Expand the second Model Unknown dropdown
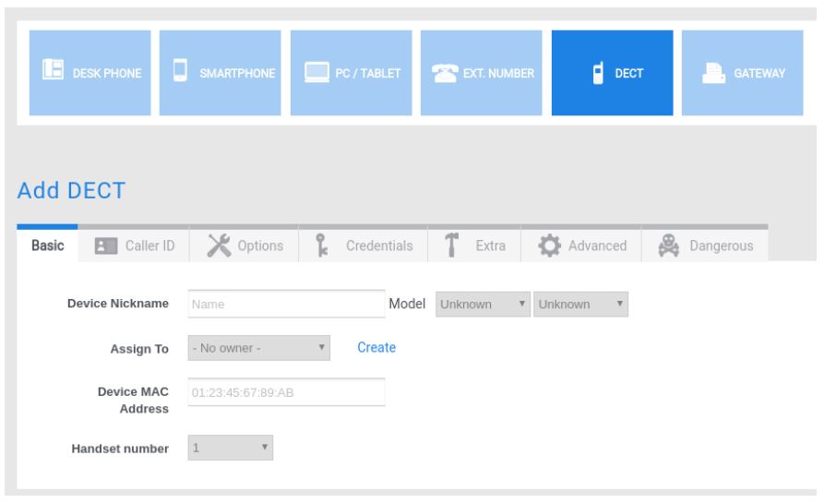Viewport: 824px width, 503px height. (x=580, y=304)
